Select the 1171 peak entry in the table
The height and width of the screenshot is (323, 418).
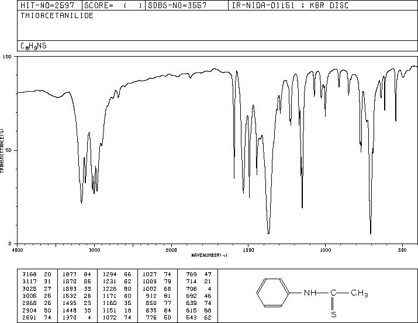(x=117, y=296)
